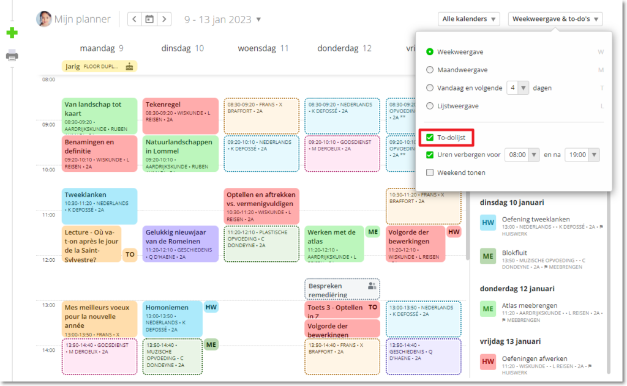627x386 pixels.
Task: Select the Lijstweergave radio option
Action: pos(430,106)
